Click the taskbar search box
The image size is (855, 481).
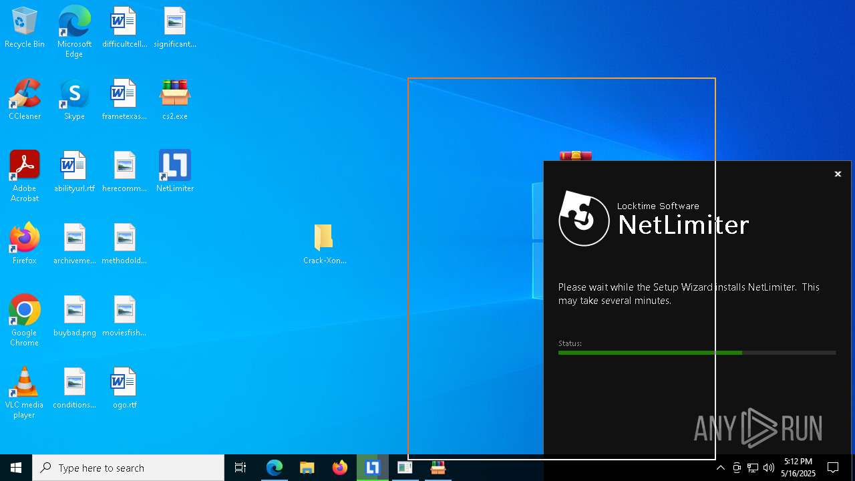pos(128,468)
